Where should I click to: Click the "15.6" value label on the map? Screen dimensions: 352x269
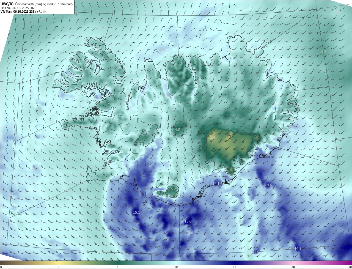coord(188,221)
